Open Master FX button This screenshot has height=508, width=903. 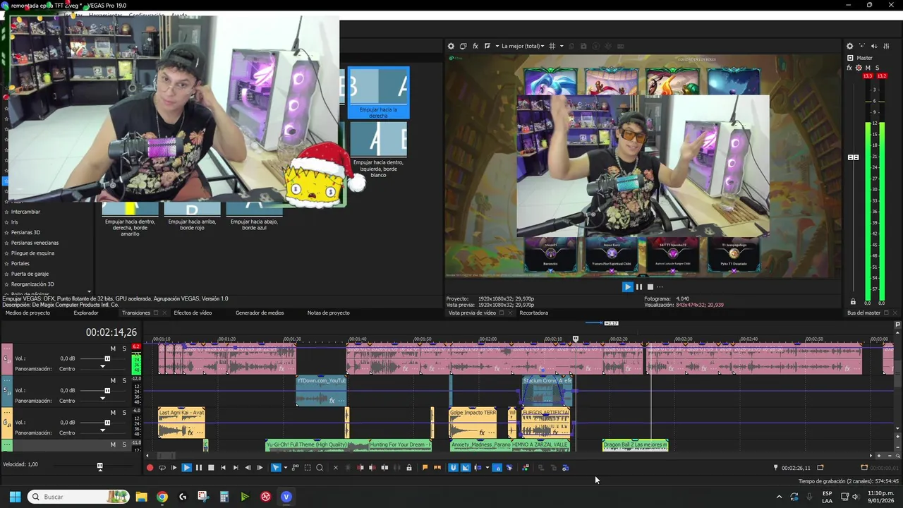pos(849,68)
